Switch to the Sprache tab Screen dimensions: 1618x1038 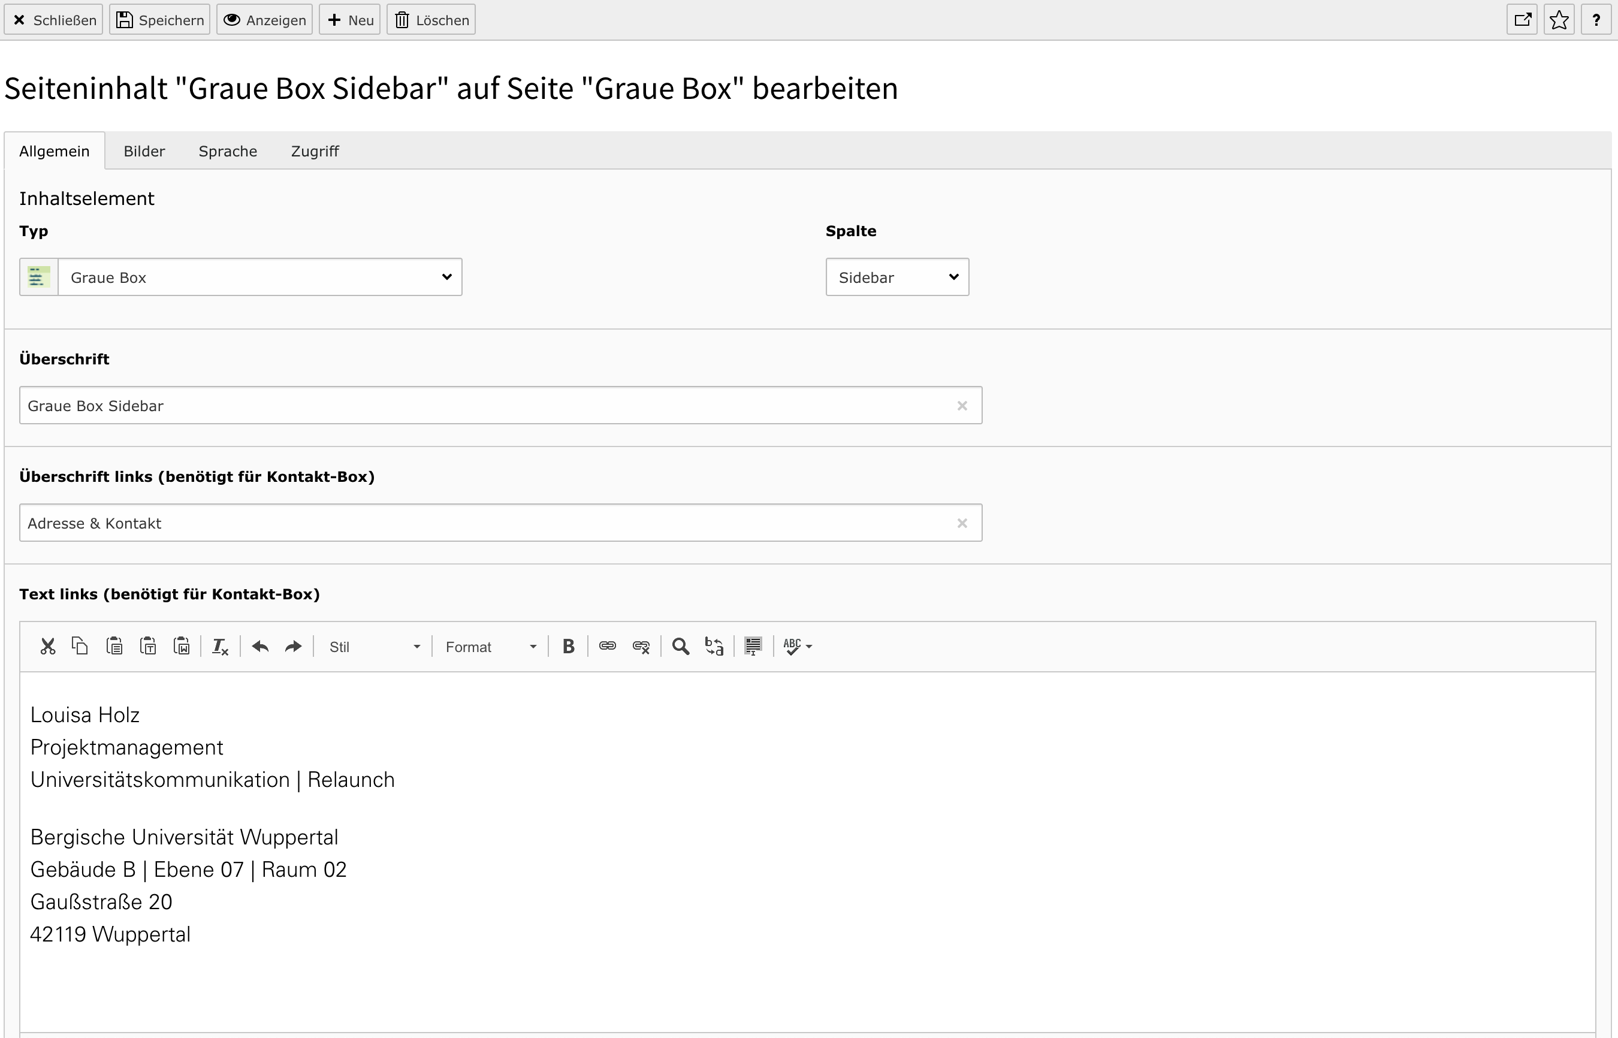[228, 151]
